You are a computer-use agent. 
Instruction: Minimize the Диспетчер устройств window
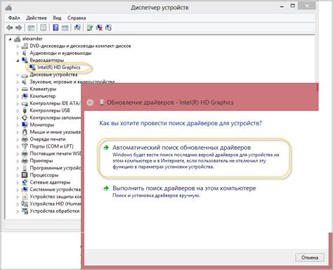coord(282,6)
